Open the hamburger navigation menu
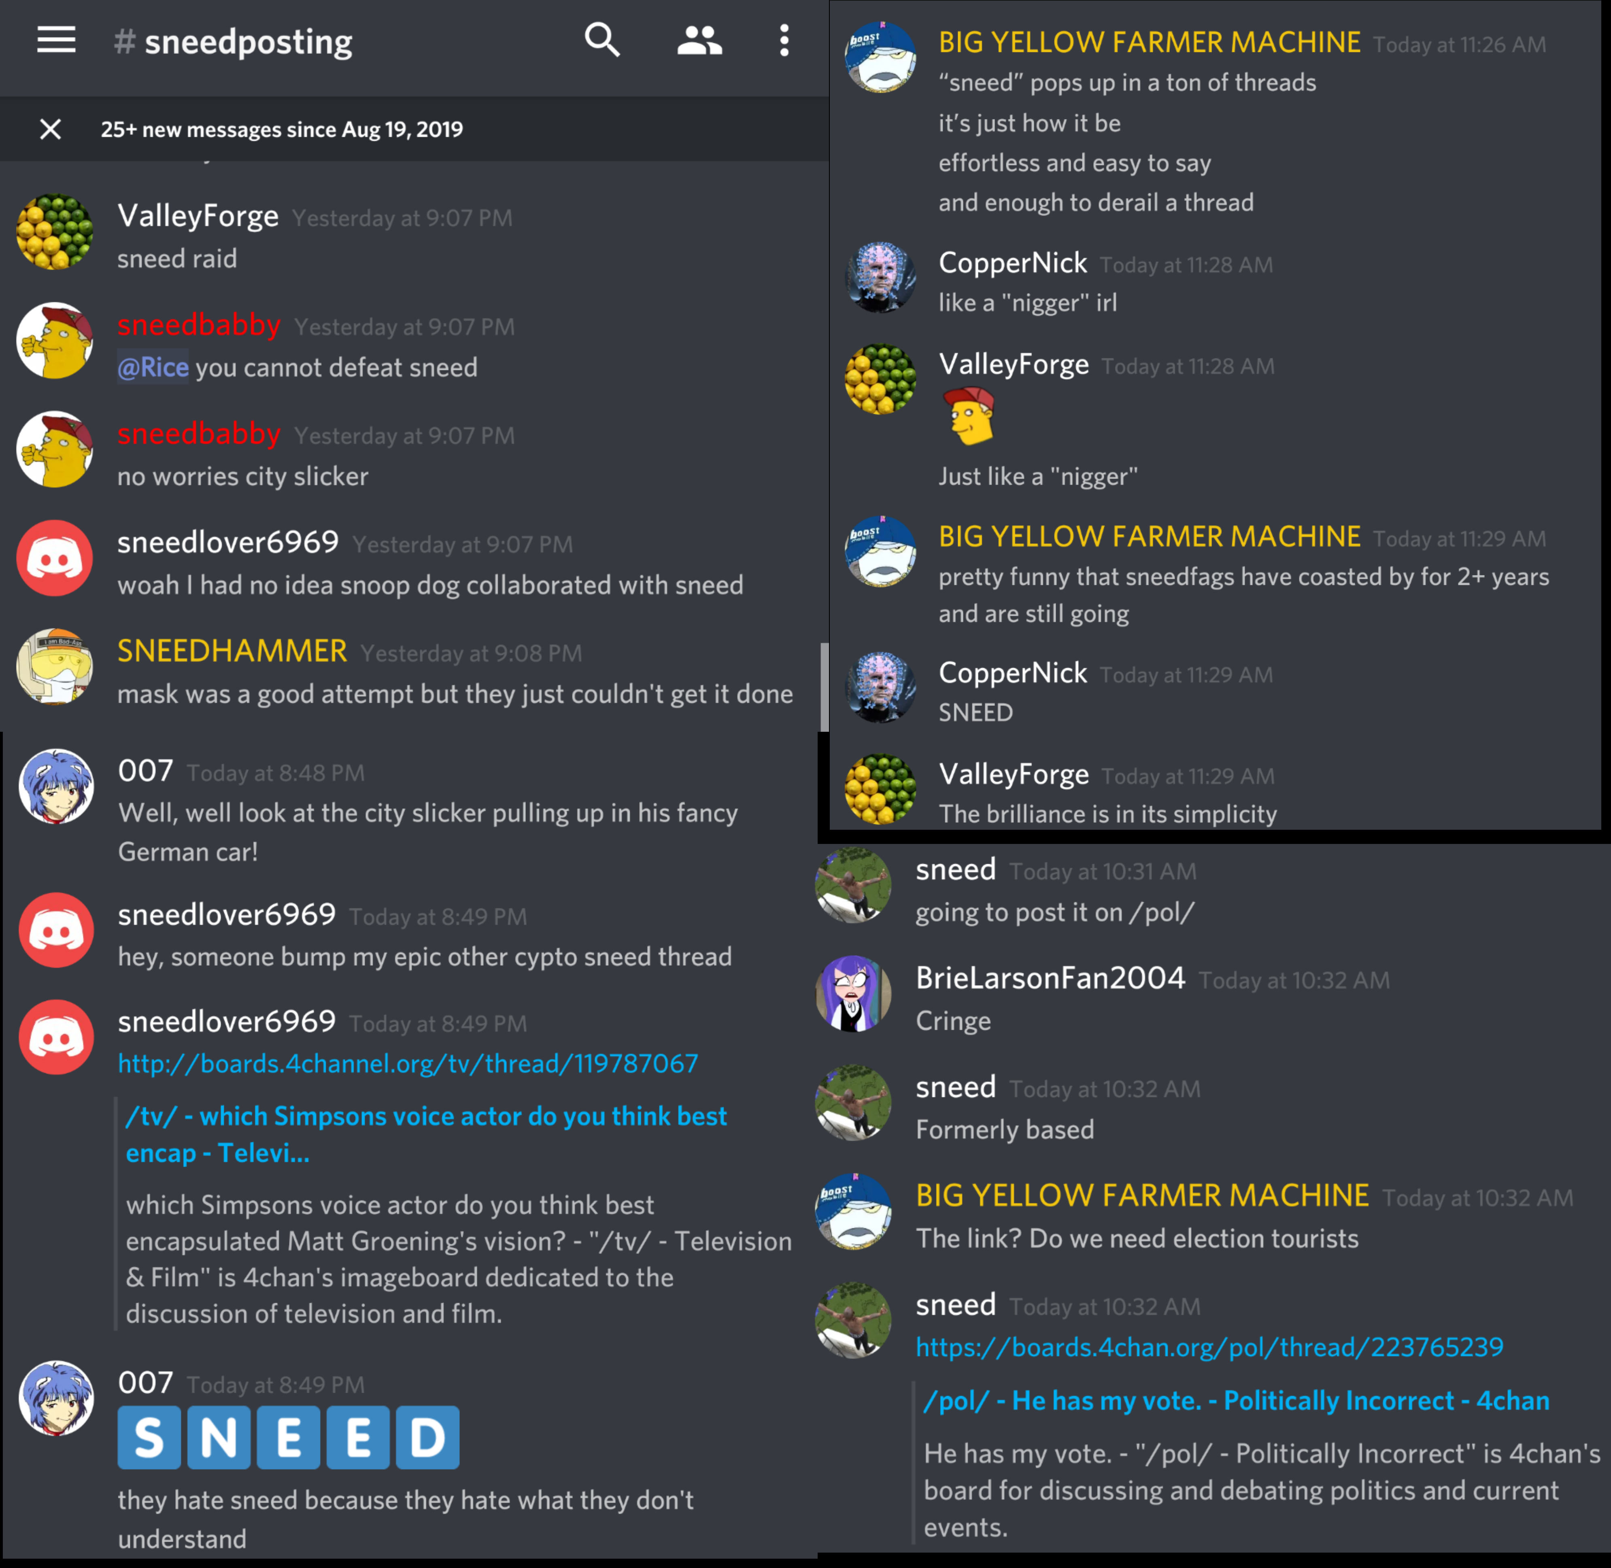The height and width of the screenshot is (1568, 1611). [x=56, y=40]
